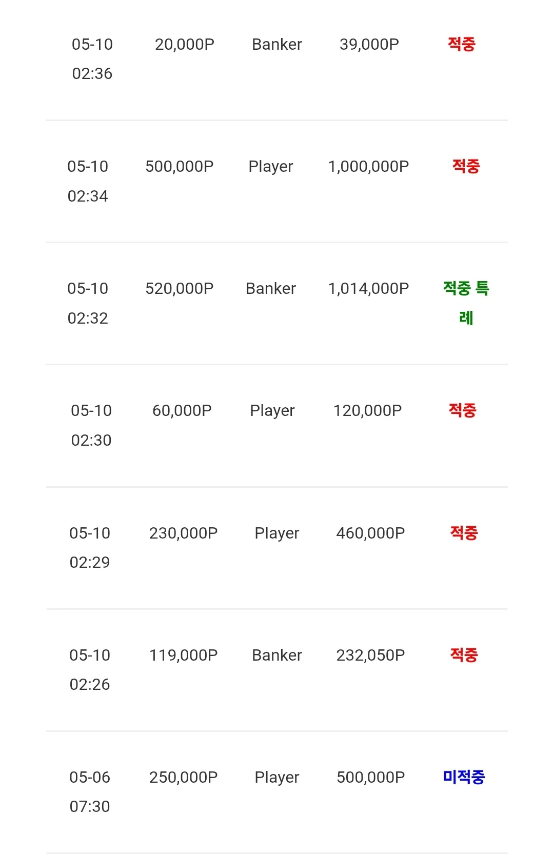The width and height of the screenshot is (554, 854).
Task: Select the blue 미적중 status
Action: [x=464, y=777]
